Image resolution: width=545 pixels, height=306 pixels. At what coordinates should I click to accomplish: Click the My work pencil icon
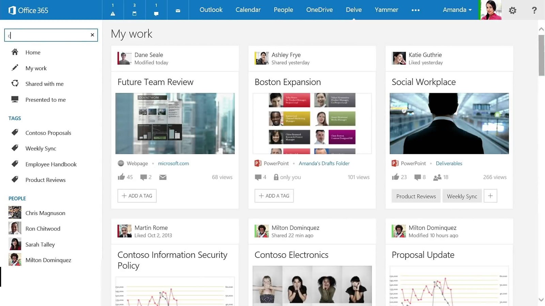point(15,68)
